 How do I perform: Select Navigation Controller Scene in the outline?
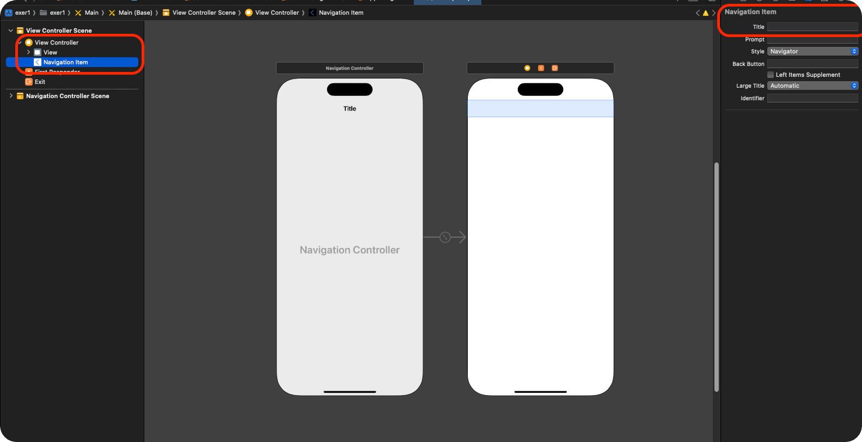tap(68, 96)
